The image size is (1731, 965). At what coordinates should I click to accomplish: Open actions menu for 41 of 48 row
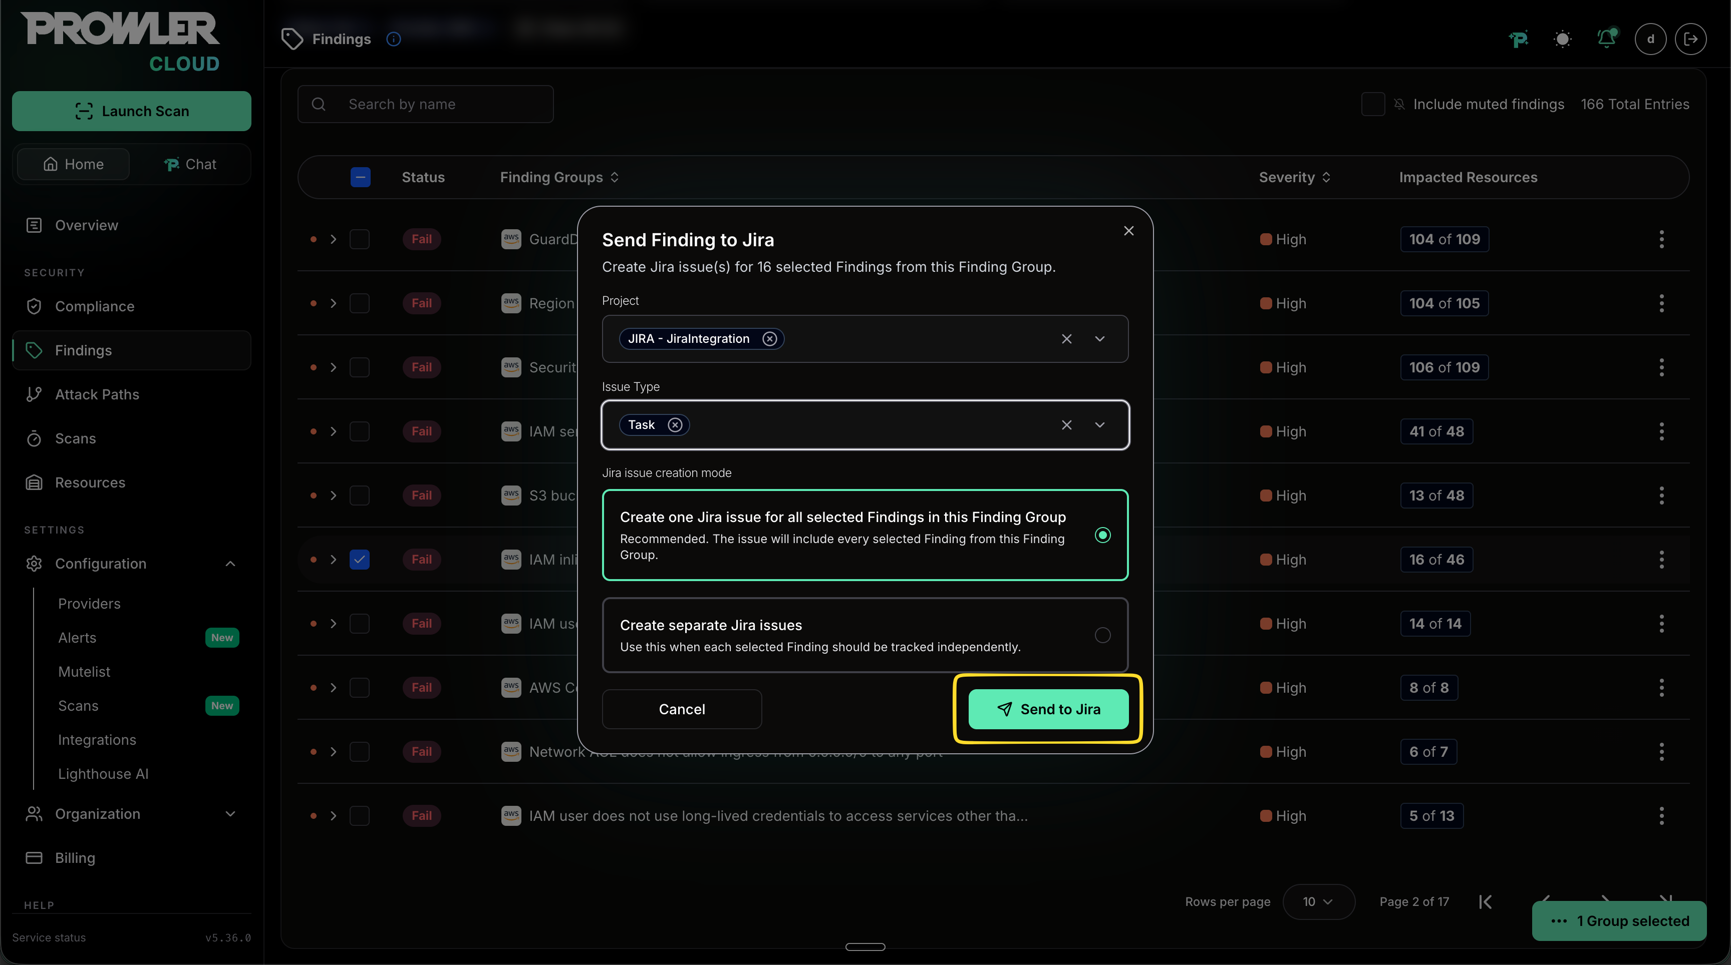pyautogui.click(x=1661, y=432)
